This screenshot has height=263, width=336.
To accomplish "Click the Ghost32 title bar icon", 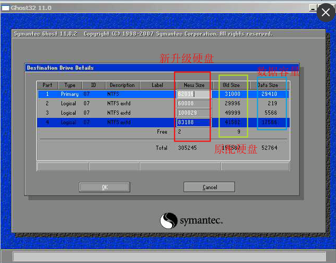I will [5, 8].
